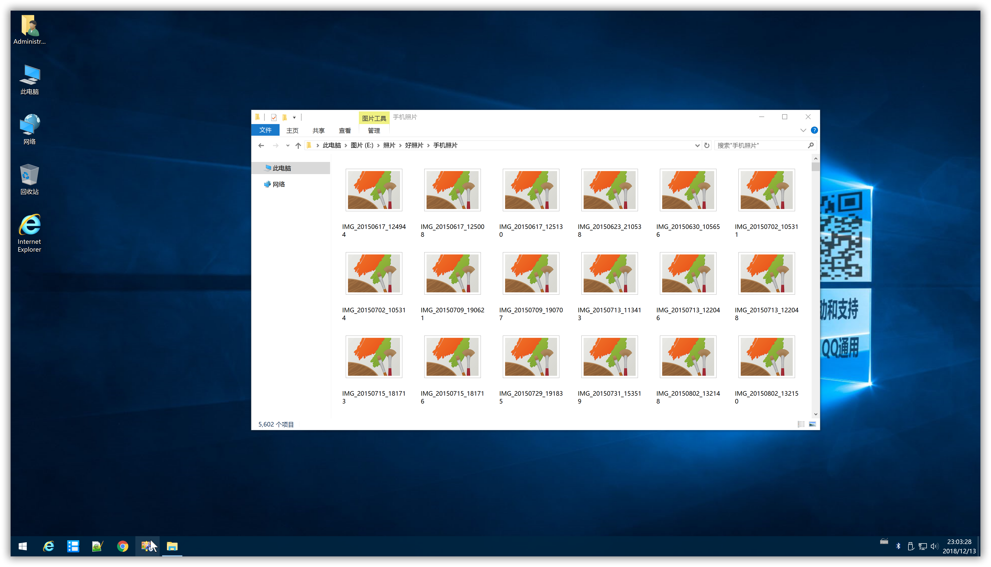Screen dimensions: 991x567
Task: Select file name IMG_20150709_190621
Action: click(x=452, y=314)
